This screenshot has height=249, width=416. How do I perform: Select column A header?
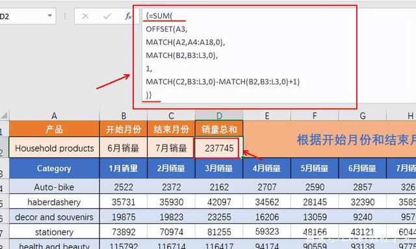(54, 116)
